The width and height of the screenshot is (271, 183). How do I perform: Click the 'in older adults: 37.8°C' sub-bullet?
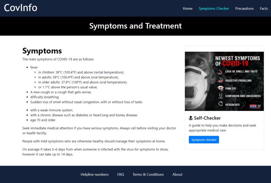point(83,82)
